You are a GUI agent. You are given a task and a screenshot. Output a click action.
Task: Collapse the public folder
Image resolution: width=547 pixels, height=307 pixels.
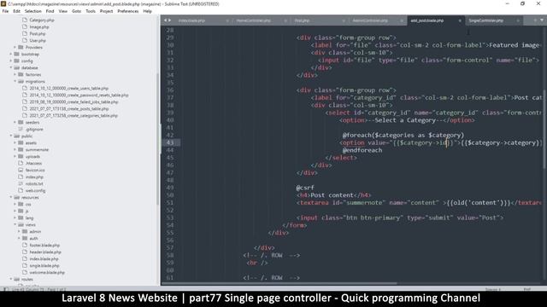11,136
